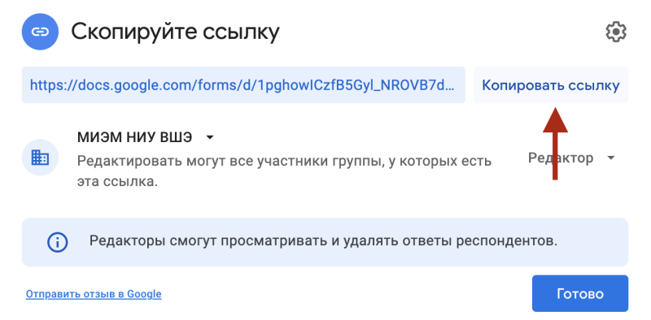Image resolution: width=651 pixels, height=320 pixels.
Task: Click the red upward arrow annotation
Action: click(555, 144)
